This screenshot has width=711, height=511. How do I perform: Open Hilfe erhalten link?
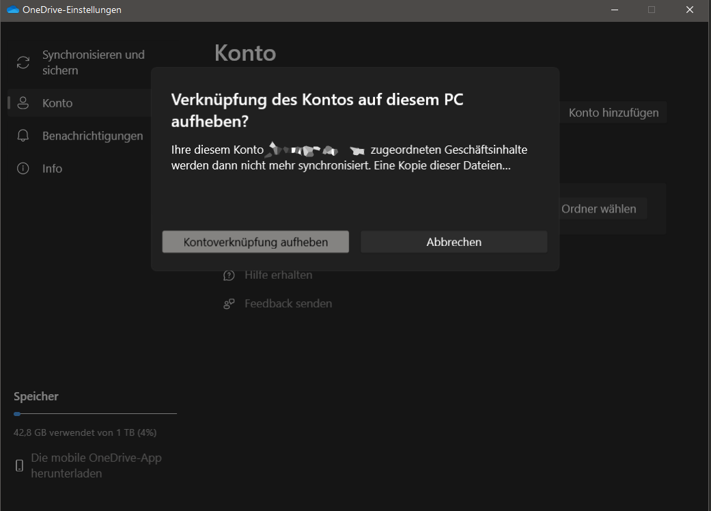click(279, 275)
